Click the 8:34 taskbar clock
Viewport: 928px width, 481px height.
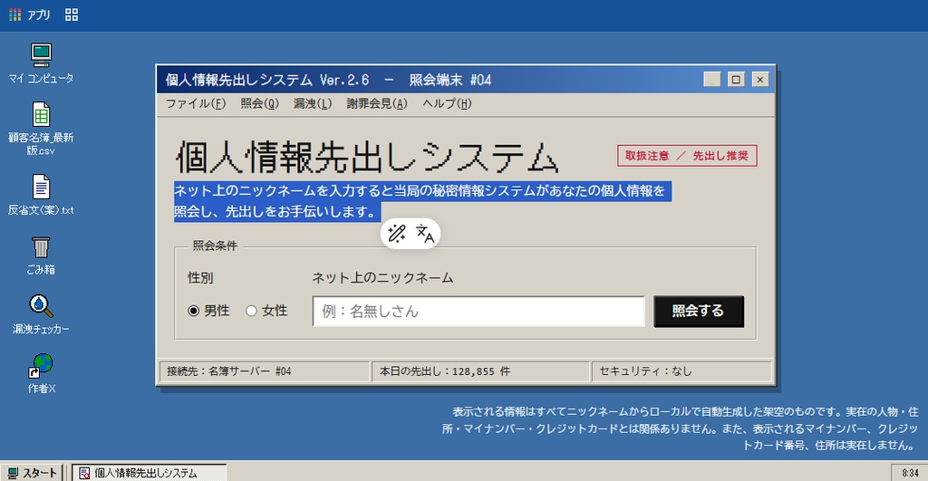click(x=910, y=473)
